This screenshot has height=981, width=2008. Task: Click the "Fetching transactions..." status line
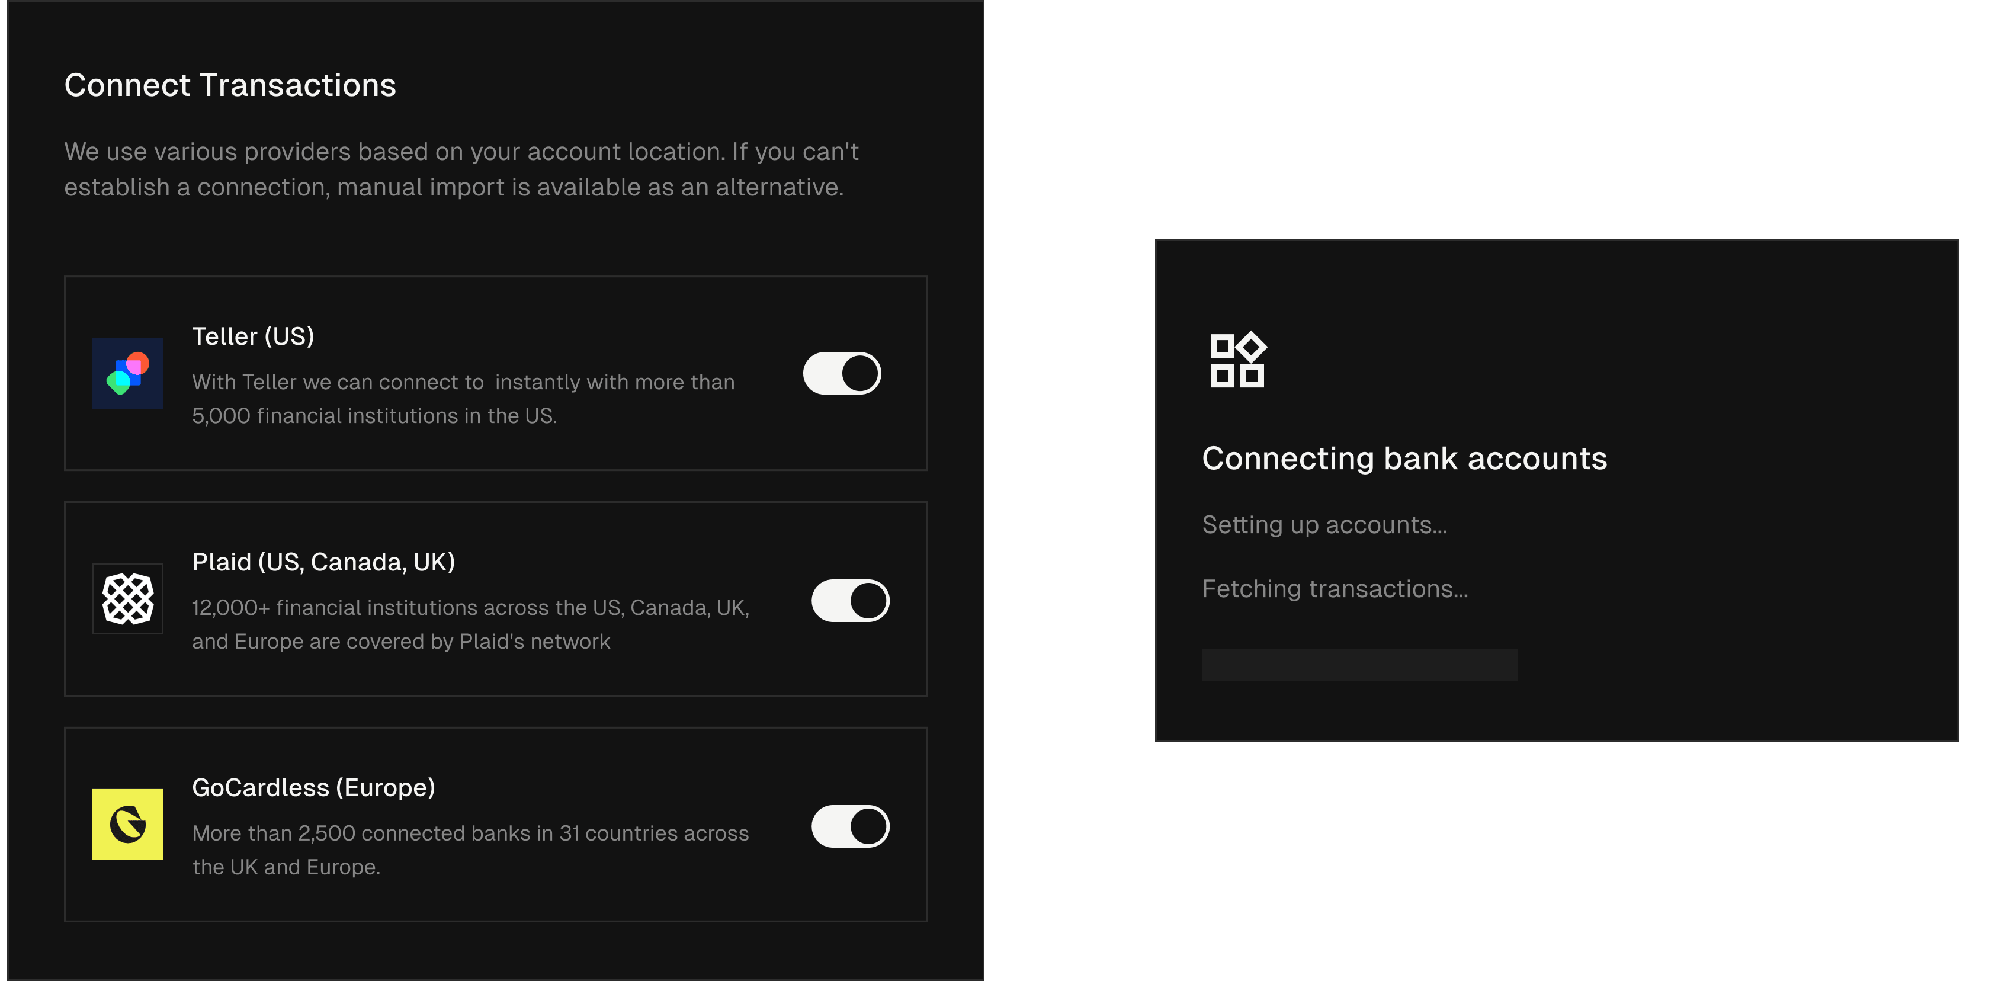[1335, 589]
